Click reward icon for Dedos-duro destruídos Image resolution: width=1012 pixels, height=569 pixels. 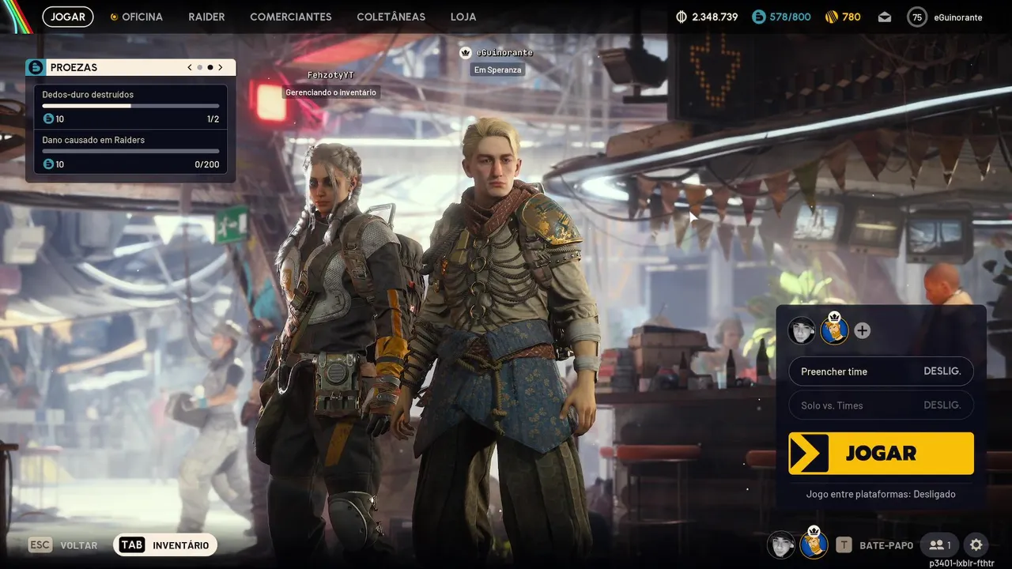48,119
